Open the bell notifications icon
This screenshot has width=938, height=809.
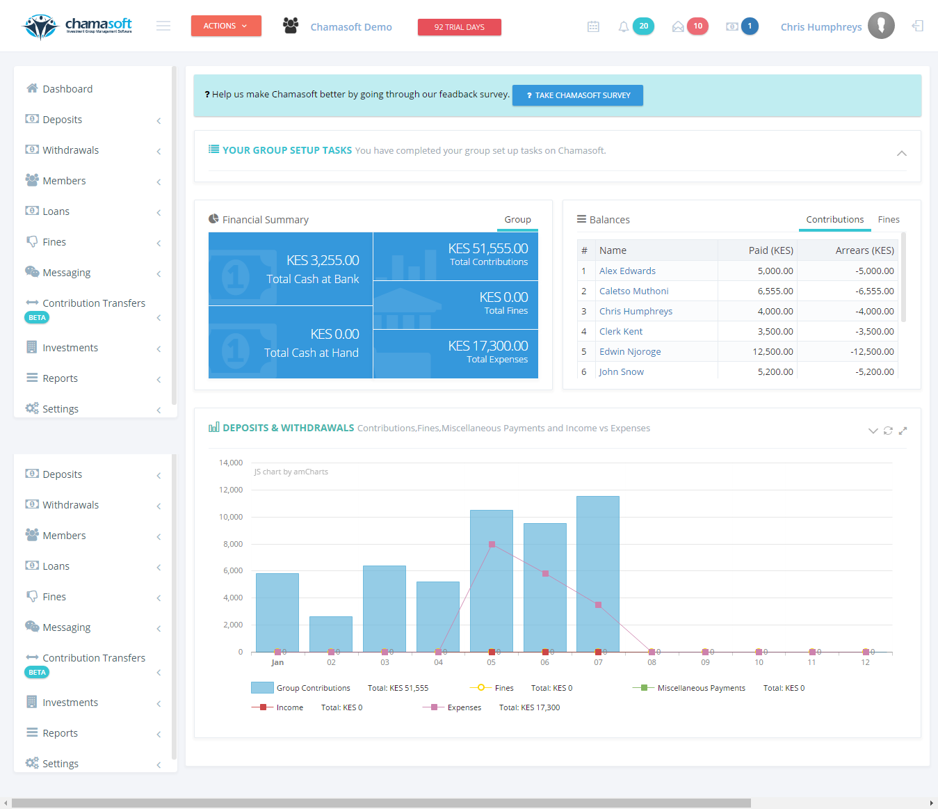624,26
